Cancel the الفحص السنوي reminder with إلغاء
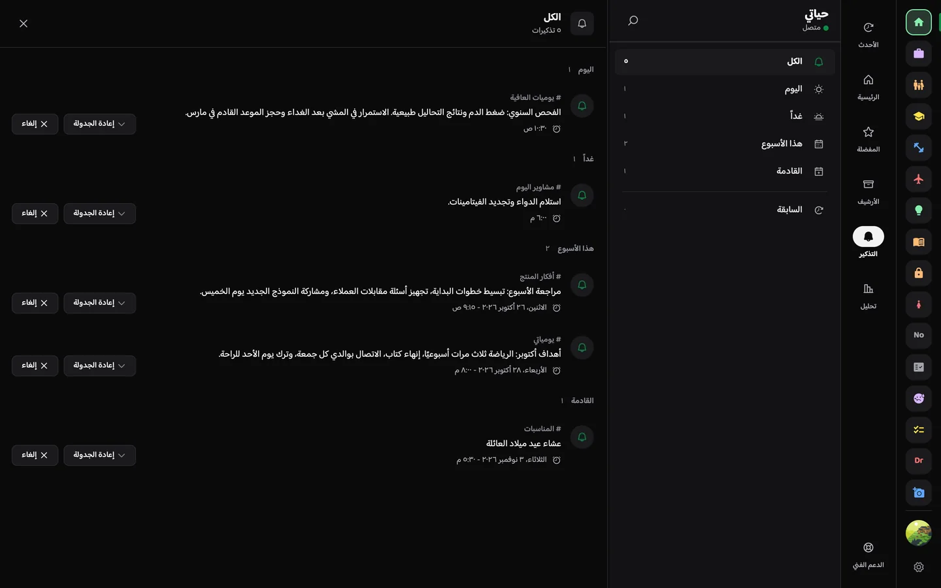The height and width of the screenshot is (588, 941). tap(35, 124)
